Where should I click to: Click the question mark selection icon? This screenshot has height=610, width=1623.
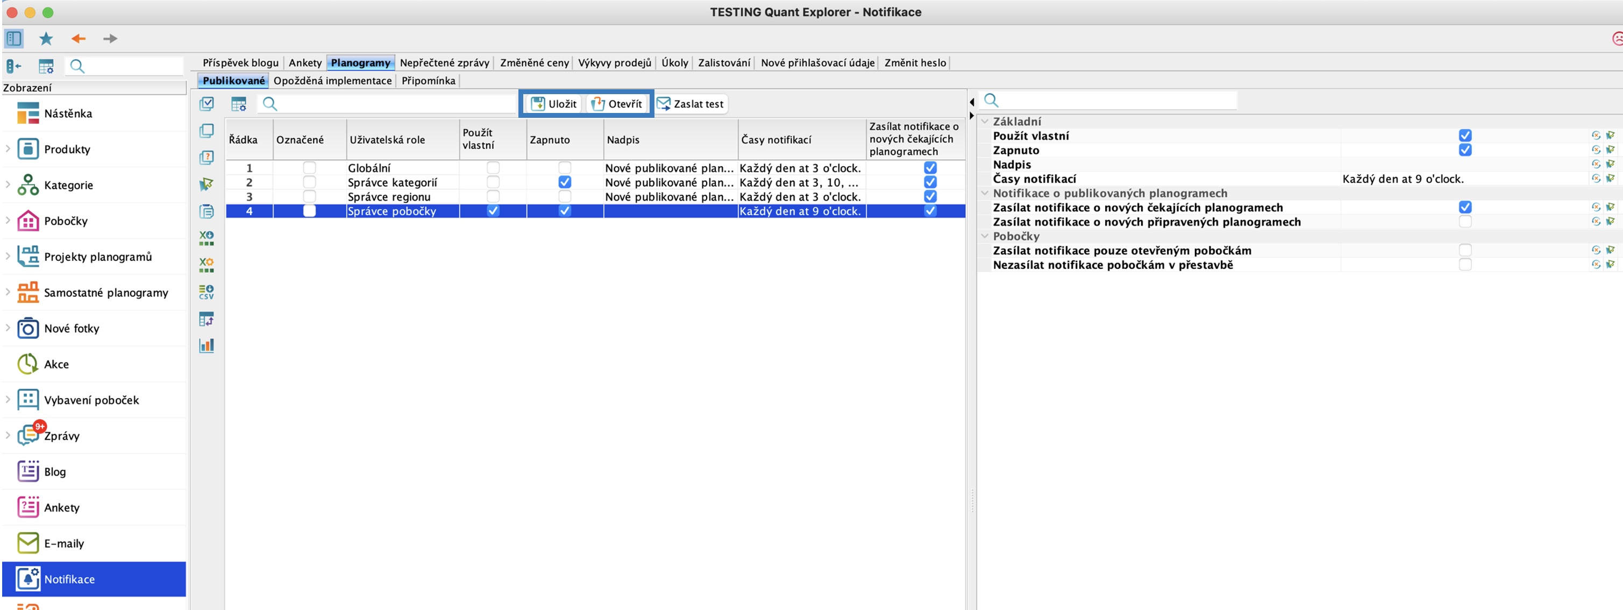point(207,157)
